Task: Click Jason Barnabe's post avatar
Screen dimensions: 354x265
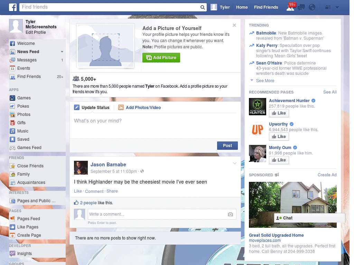Action: coord(81,168)
